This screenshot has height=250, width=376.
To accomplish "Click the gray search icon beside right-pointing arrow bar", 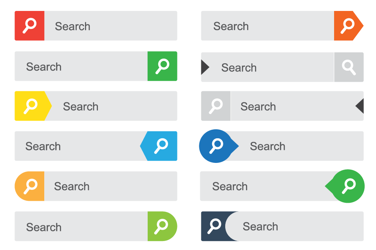I will (x=349, y=67).
